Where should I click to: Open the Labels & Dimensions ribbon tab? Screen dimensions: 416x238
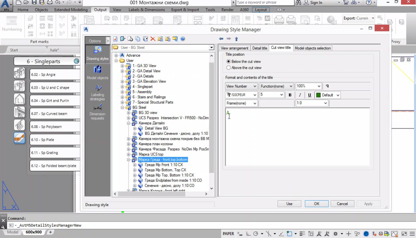[x=146, y=10]
